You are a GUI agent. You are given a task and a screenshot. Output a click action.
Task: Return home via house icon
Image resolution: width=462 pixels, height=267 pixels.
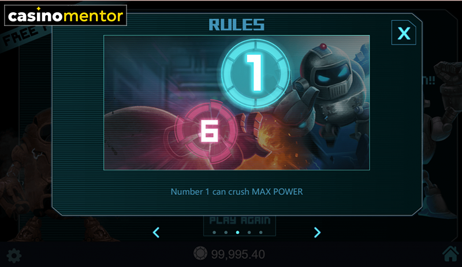click(450, 254)
